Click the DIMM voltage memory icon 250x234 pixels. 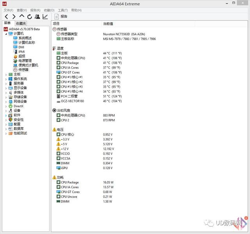tap(58, 163)
